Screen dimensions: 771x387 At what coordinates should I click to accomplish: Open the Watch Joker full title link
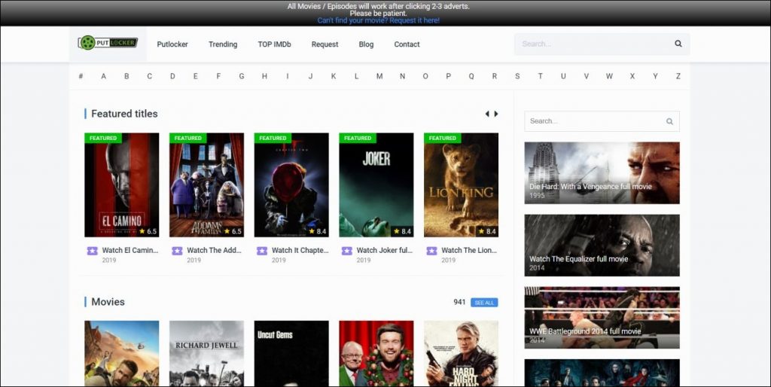385,250
